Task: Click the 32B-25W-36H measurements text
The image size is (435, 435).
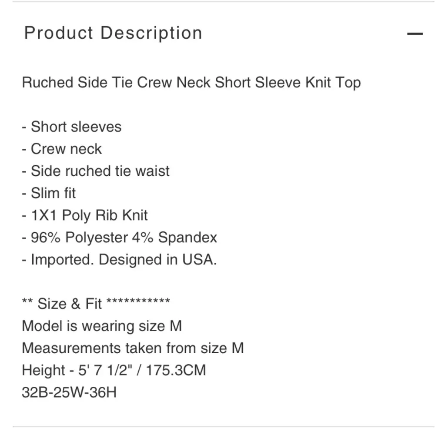Action: (70, 391)
